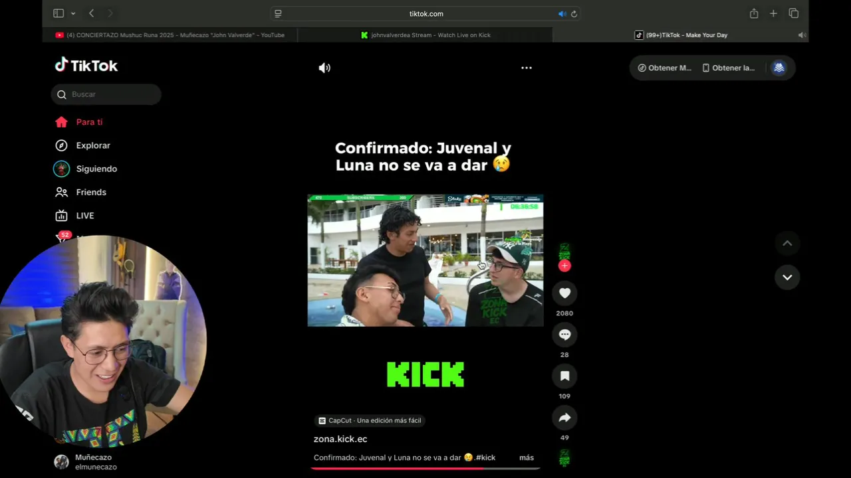Open Friends in the sidebar
Image resolution: width=851 pixels, height=478 pixels.
(81, 192)
